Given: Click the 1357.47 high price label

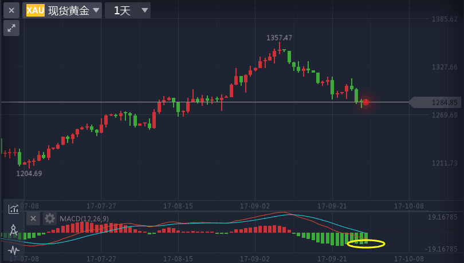Looking at the screenshot, I should tap(279, 38).
